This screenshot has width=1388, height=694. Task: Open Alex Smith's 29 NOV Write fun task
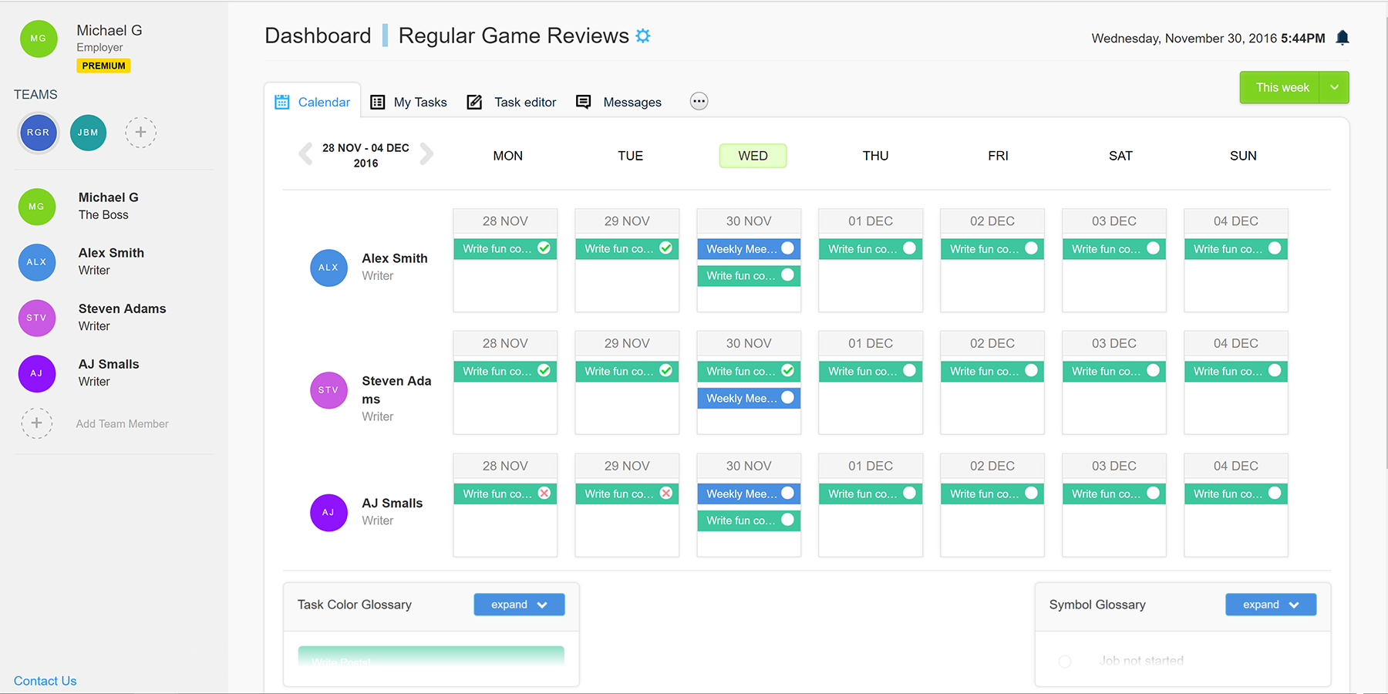(626, 248)
